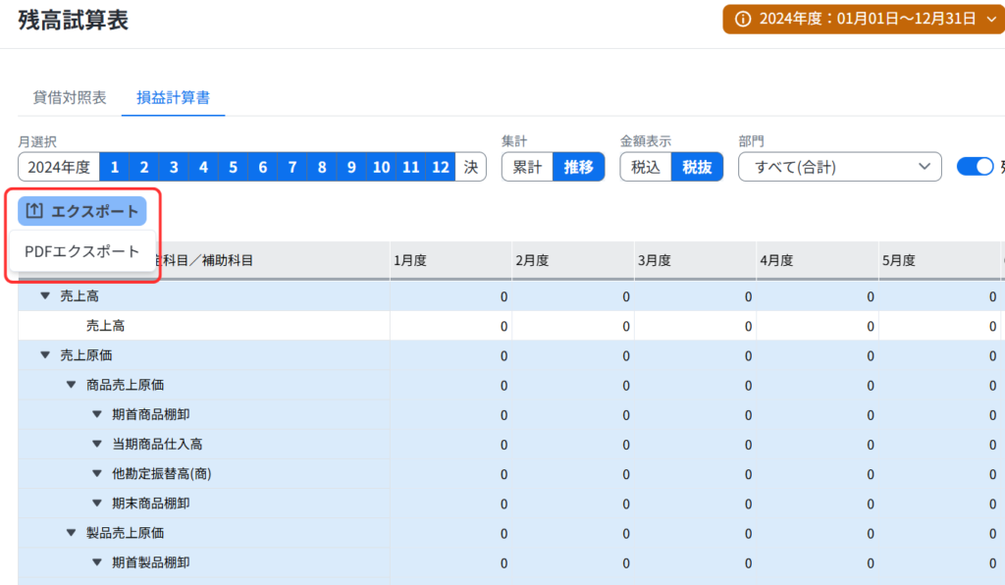Toggle the blue switch next to 部門 dropdown
This screenshot has width=1005, height=585.
pyautogui.click(x=975, y=167)
